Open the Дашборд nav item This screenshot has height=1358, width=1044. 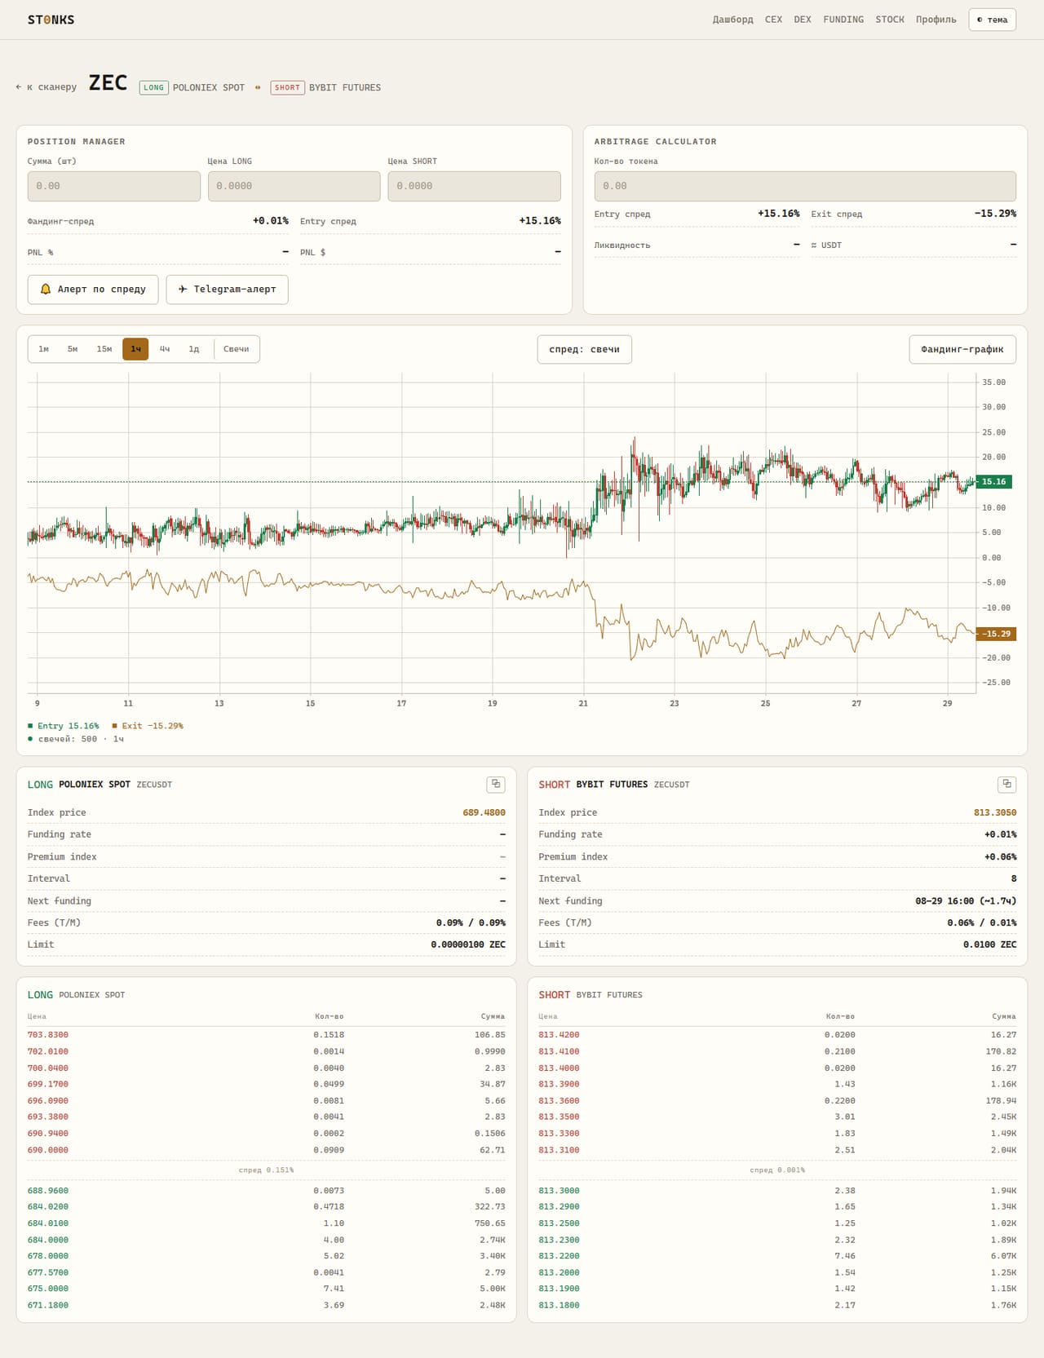tap(732, 20)
